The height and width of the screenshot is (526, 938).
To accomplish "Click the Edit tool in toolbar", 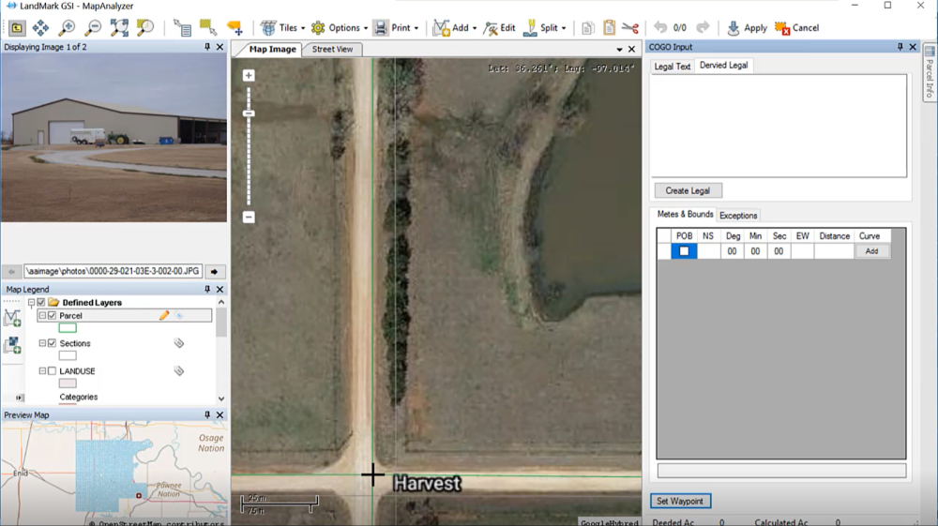I will (x=500, y=27).
